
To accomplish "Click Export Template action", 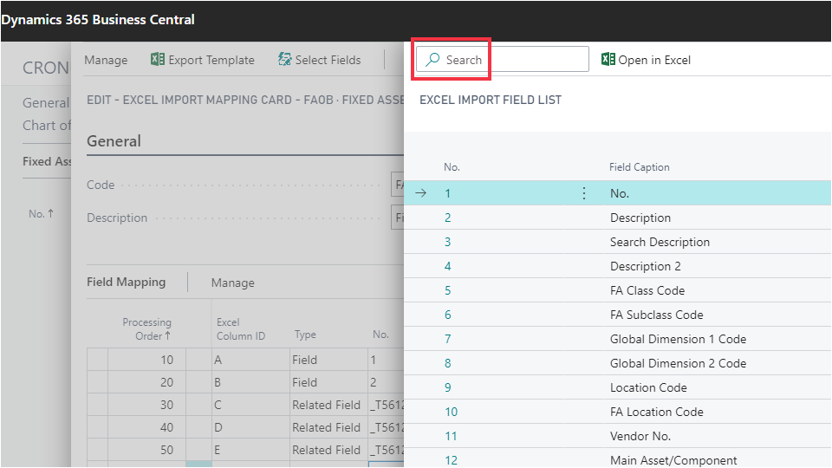I will [203, 60].
